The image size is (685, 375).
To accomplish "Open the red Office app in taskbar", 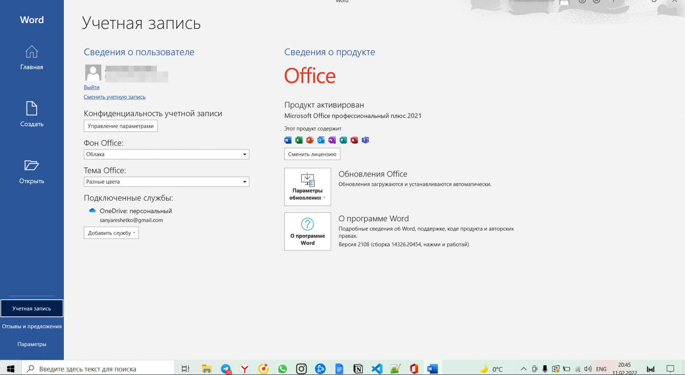I will pos(414,369).
